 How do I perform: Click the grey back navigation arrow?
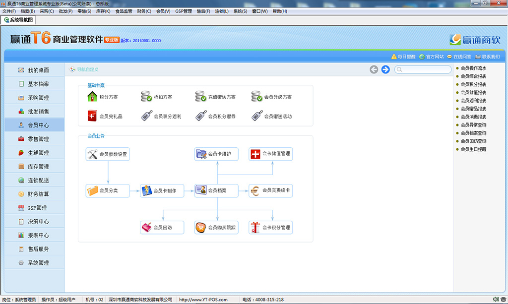coord(374,69)
